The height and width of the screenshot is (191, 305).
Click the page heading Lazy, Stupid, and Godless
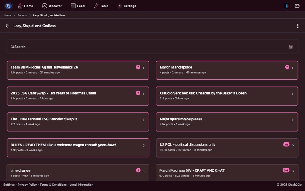click(x=34, y=26)
